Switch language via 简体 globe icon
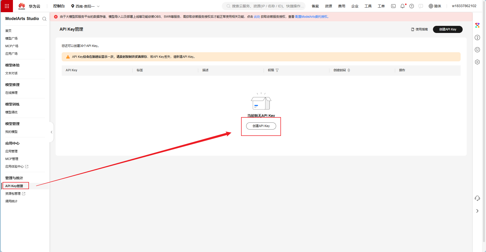Image resolution: width=486 pixels, height=252 pixels. [435, 6]
